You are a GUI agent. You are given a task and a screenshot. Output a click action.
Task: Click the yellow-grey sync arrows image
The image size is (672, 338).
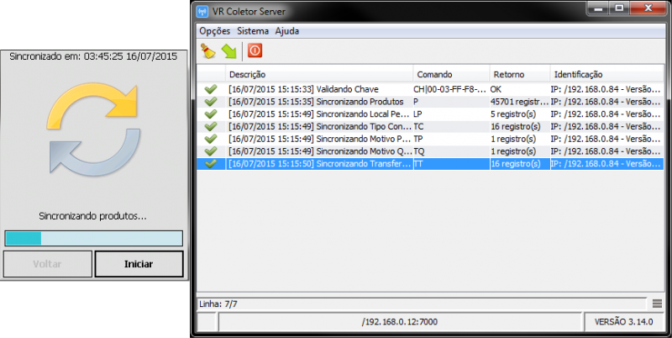click(x=93, y=129)
